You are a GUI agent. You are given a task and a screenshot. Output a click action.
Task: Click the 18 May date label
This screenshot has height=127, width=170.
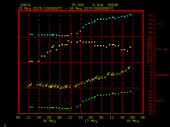tap(133, 121)
